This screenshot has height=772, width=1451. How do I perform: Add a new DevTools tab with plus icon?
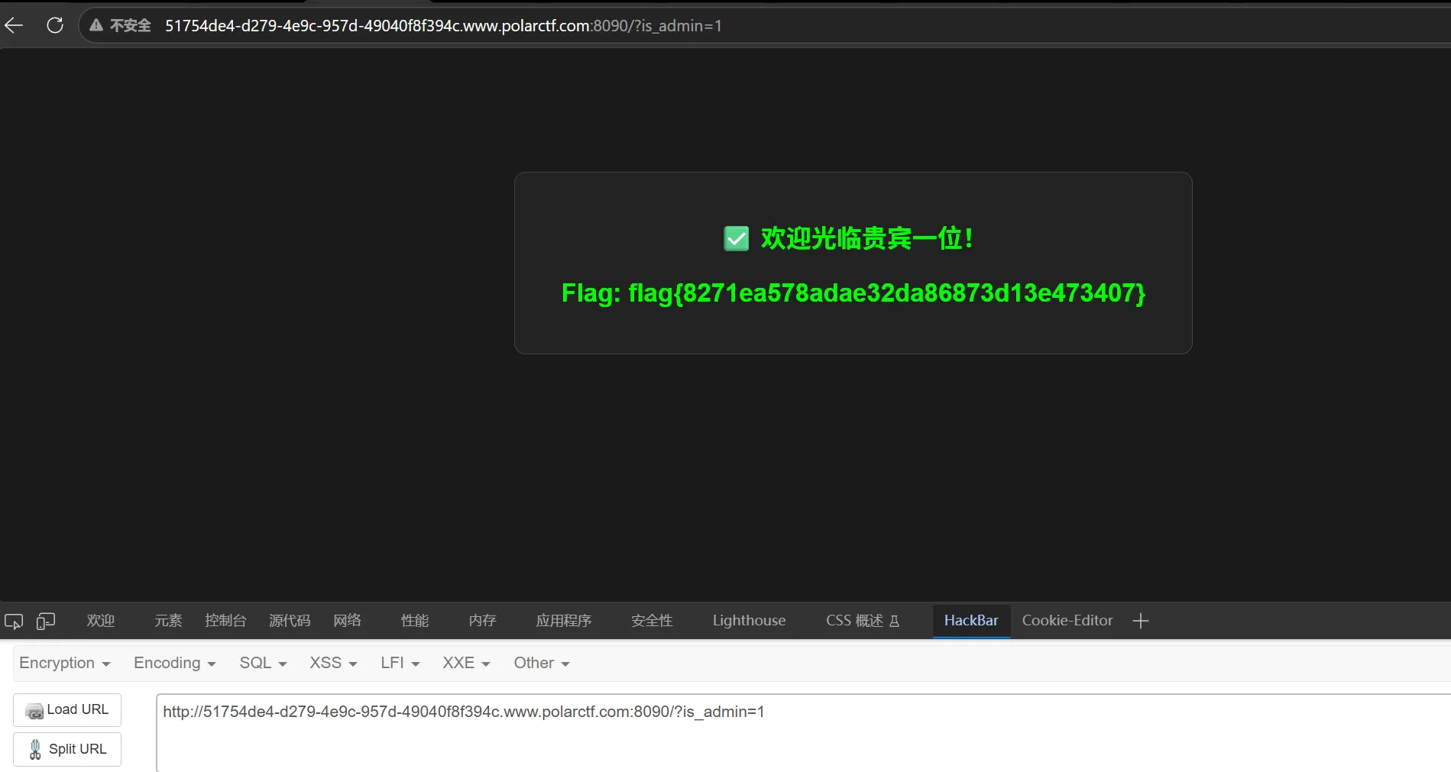(x=1141, y=621)
